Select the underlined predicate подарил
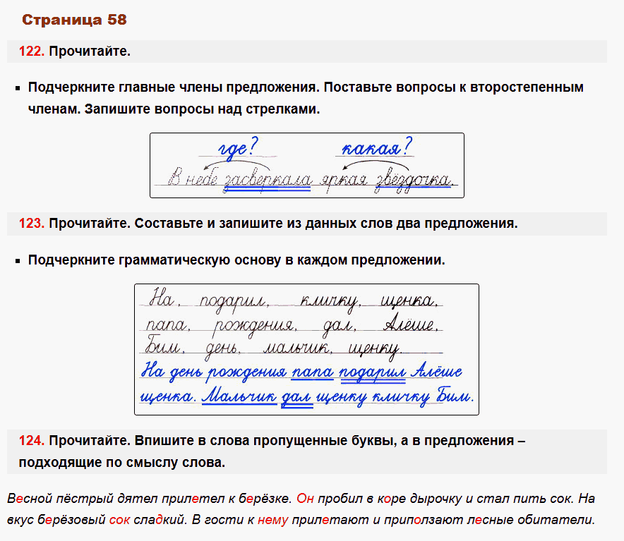 pyautogui.click(x=373, y=372)
